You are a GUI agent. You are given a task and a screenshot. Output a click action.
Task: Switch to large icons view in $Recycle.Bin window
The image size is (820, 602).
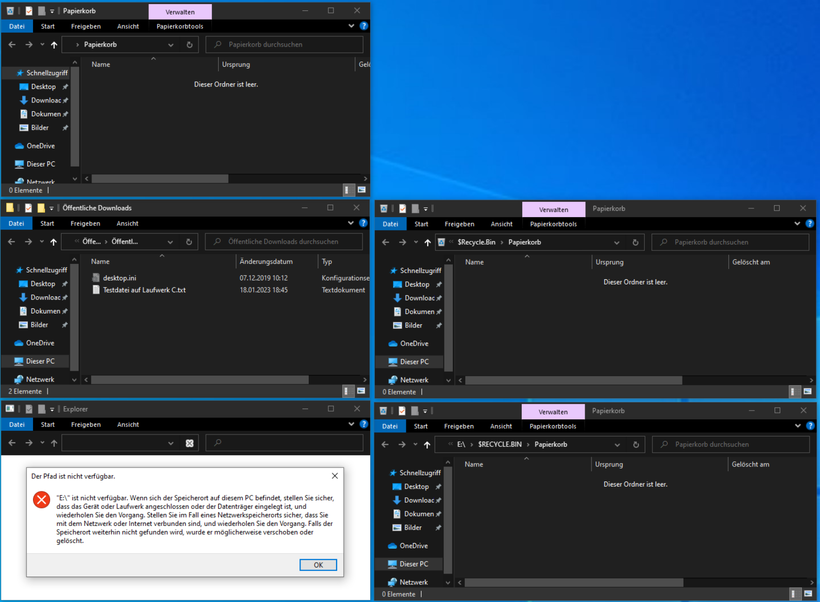coord(808,392)
